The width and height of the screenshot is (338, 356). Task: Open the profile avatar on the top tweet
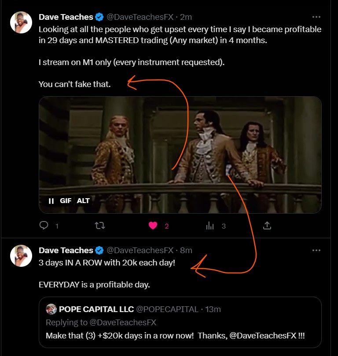pyautogui.click(x=21, y=22)
